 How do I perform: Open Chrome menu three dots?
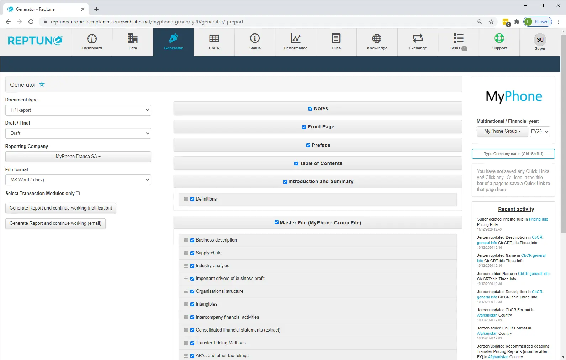(559, 22)
